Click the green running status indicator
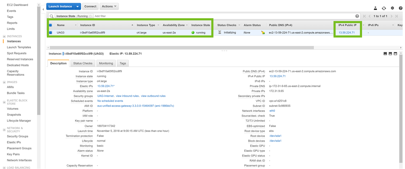Screen dimensions: 405x169 pyautogui.click(x=193, y=33)
